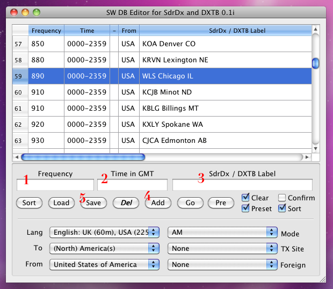Click the vertical scrollbar down arrow
The width and height of the screenshot is (333, 289).
[x=316, y=149]
